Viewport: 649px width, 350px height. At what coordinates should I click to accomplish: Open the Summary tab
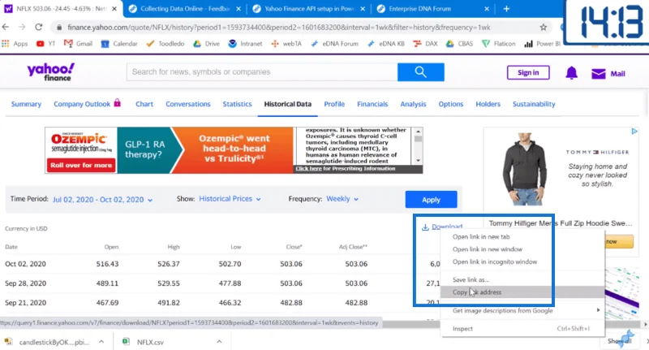point(26,104)
